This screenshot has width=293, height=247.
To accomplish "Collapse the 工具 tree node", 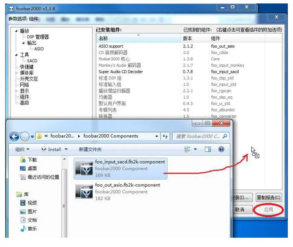I will point(16,55).
